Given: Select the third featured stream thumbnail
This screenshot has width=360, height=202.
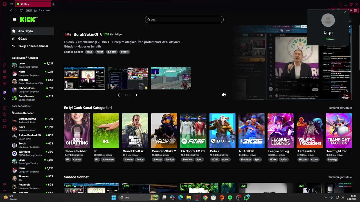Looking at the screenshot, I should click(171, 78).
